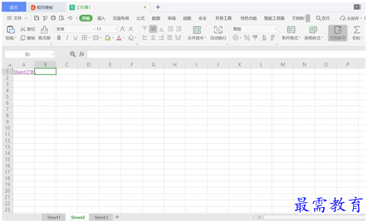
Task: Open a new document tab with plus
Action: click(x=158, y=7)
